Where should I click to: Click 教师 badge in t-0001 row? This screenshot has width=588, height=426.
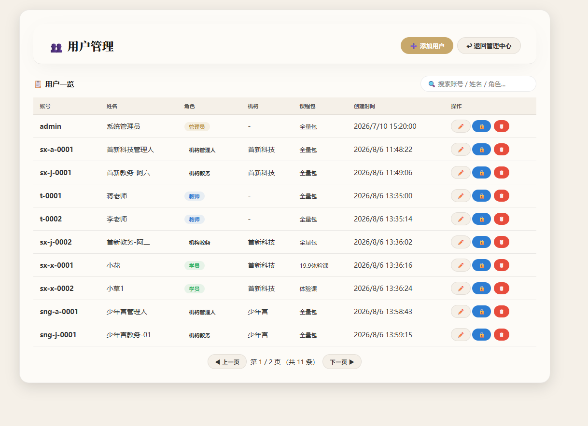[x=194, y=196]
